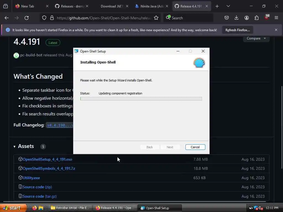
Task: Open the Firefox View icon in tab bar
Action: point(6,6)
